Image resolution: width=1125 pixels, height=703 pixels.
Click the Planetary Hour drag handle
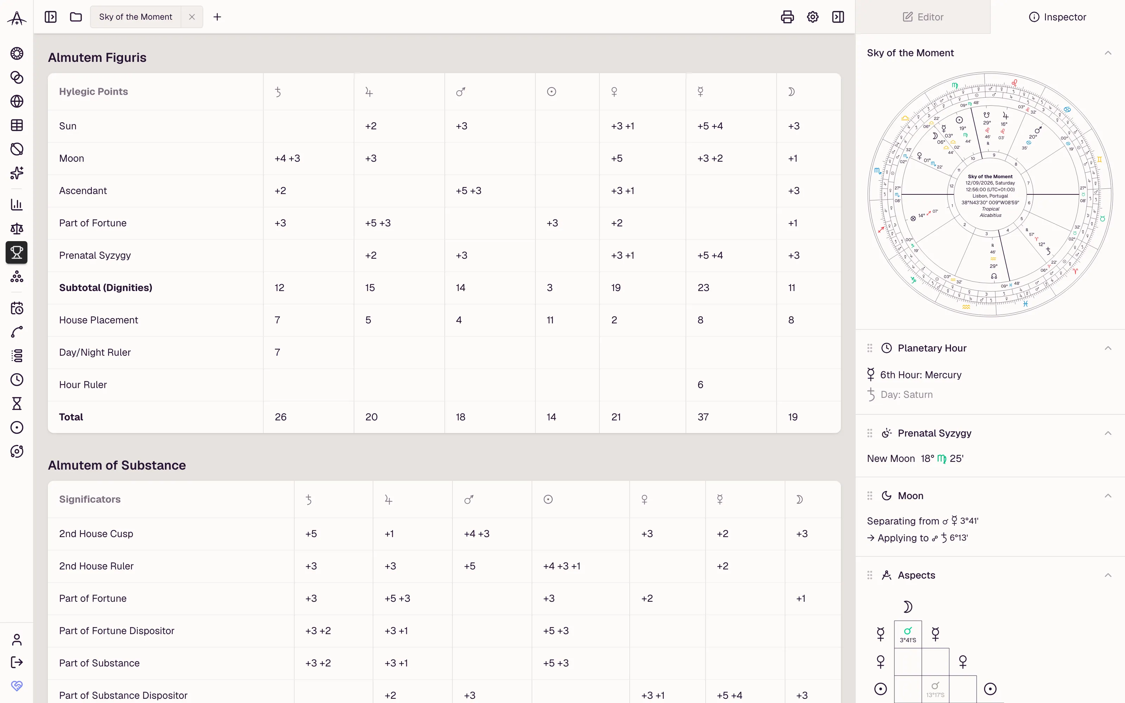(870, 348)
